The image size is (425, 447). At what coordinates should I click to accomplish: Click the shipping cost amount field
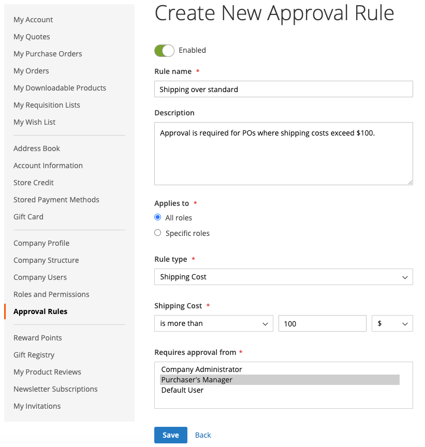tap(322, 323)
